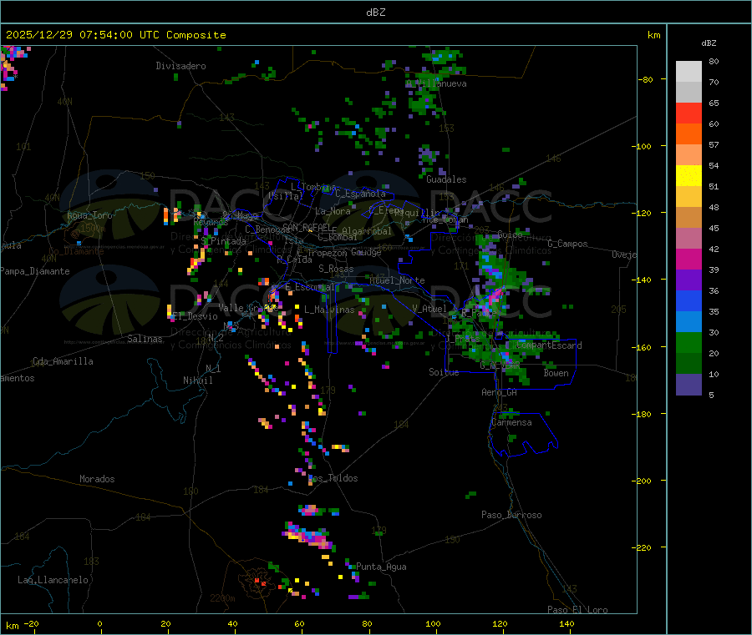Image resolution: width=752 pixels, height=635 pixels.
Task: Click the 2025/12/29 07:54:00 UTC Composite timestamp
Action: pyautogui.click(x=115, y=35)
